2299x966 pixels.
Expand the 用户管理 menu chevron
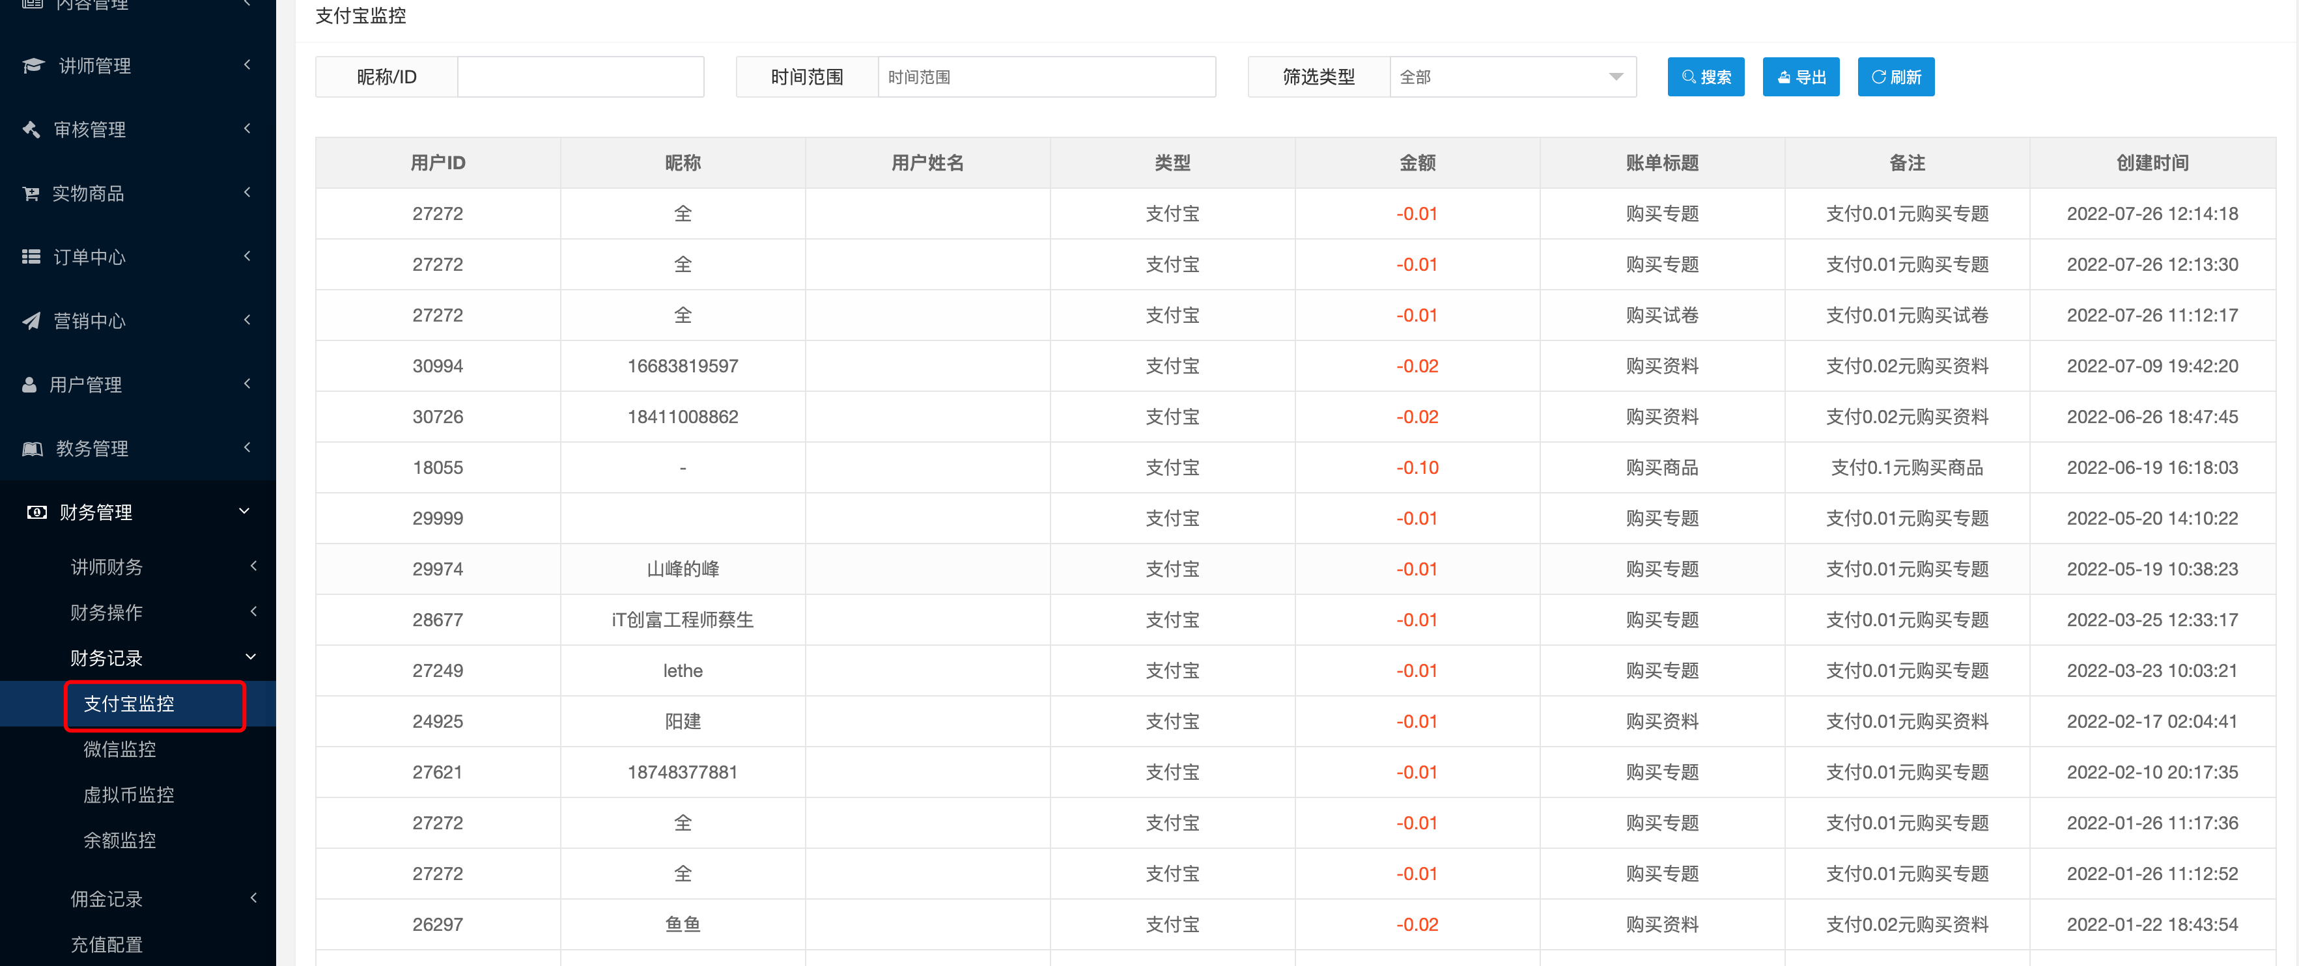247,383
